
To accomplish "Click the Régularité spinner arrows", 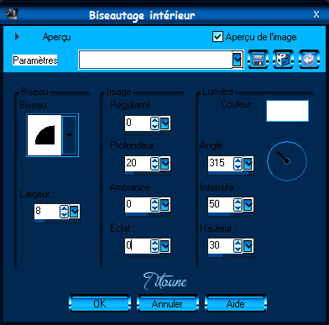I will click(x=154, y=123).
